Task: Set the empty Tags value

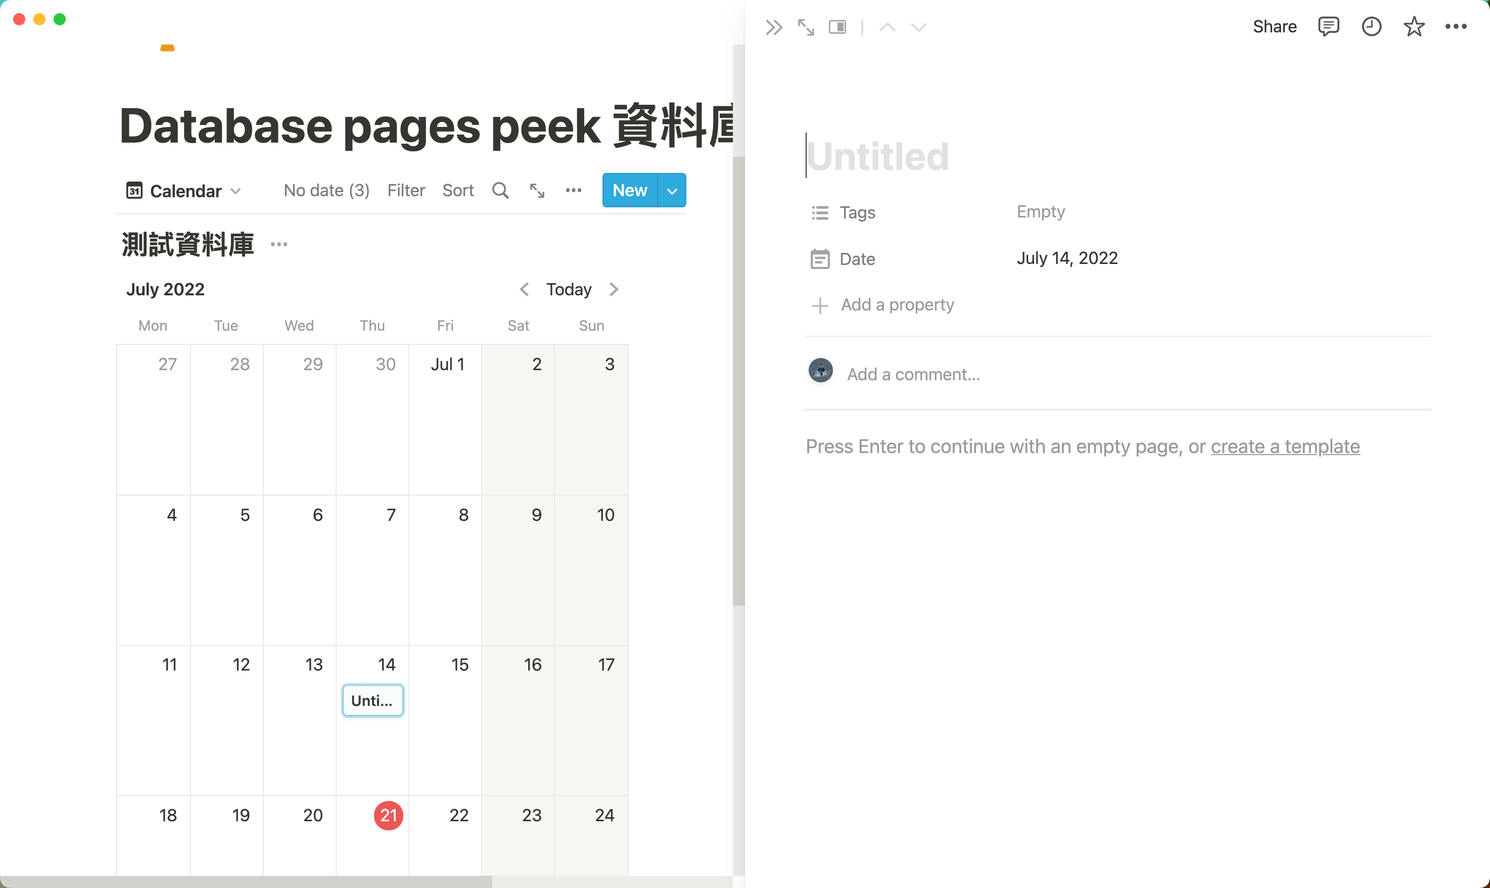Action: click(1041, 212)
